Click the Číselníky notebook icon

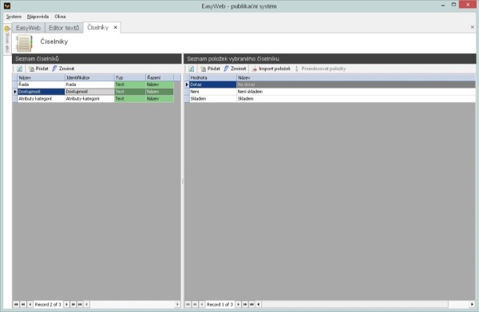tap(24, 43)
